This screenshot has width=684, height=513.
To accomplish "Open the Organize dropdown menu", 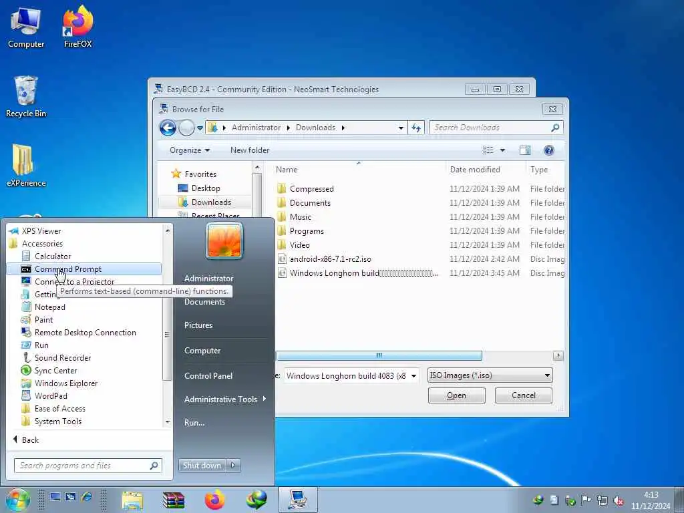I will pyautogui.click(x=189, y=150).
